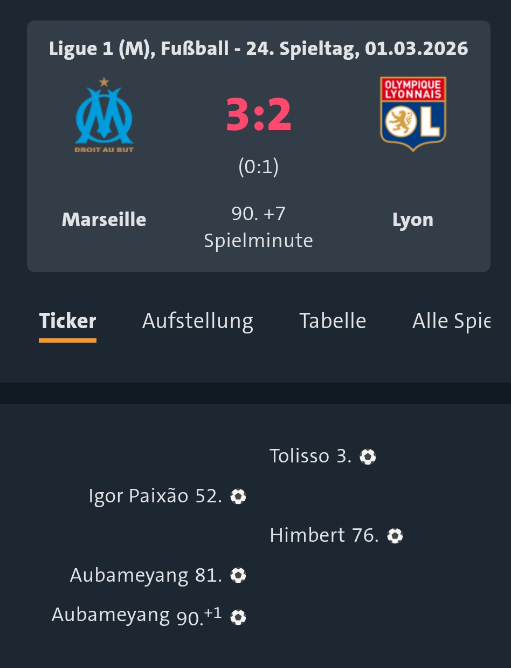Click the goal ball icon beside Igor Paixão

pyautogui.click(x=238, y=496)
